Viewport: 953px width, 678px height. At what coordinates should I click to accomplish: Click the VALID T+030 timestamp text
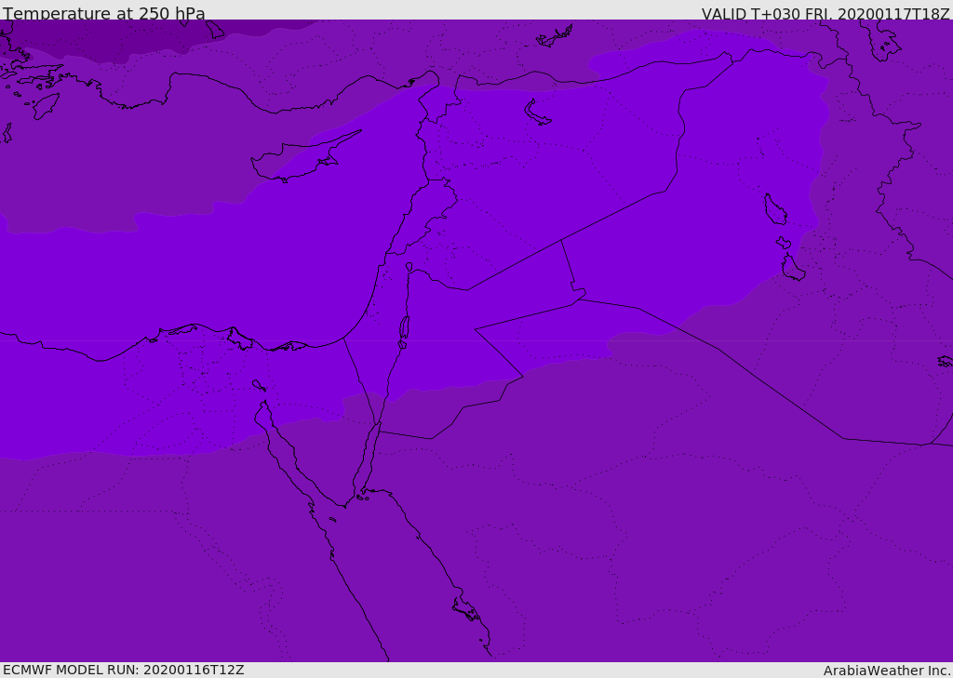[x=825, y=13]
